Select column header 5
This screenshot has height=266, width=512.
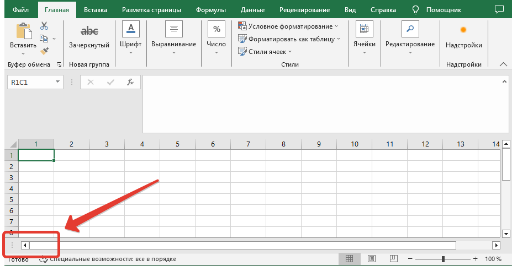click(x=177, y=144)
